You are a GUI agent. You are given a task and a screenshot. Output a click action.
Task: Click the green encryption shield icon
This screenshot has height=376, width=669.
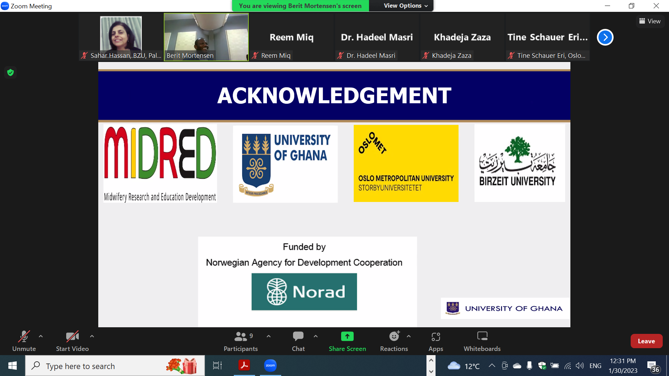click(x=10, y=72)
